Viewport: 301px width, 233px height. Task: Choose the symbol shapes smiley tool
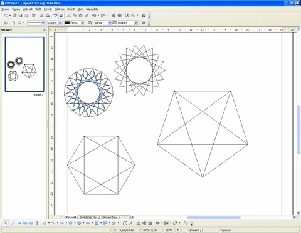click(x=79, y=223)
